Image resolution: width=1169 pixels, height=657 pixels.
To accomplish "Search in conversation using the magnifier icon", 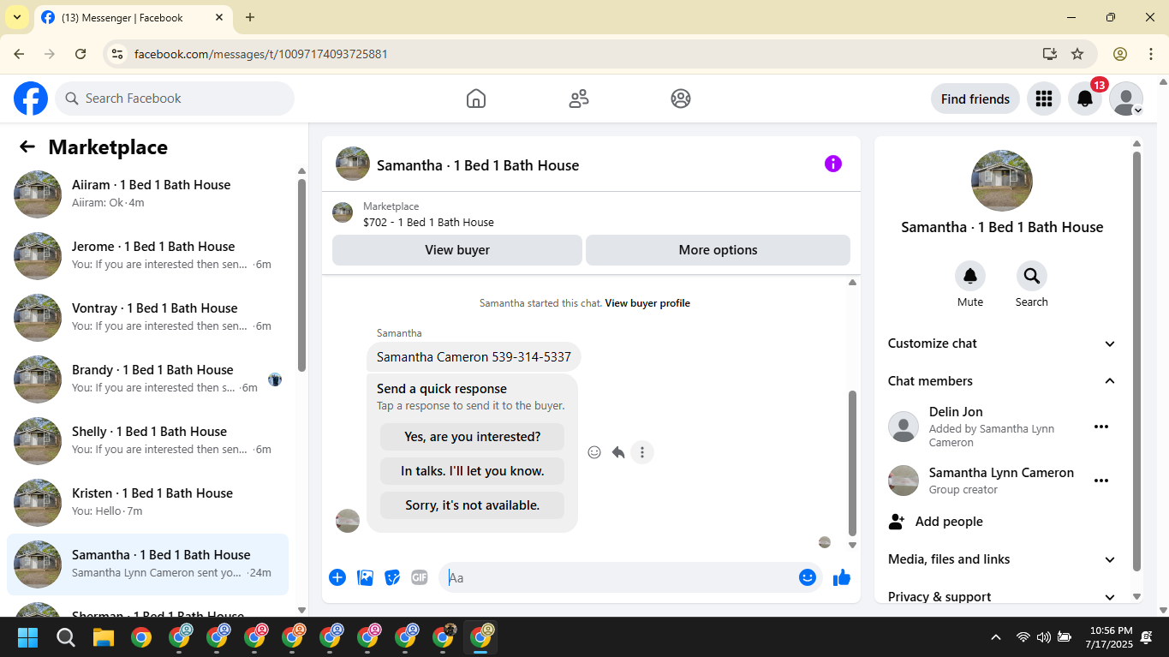I will [1032, 276].
